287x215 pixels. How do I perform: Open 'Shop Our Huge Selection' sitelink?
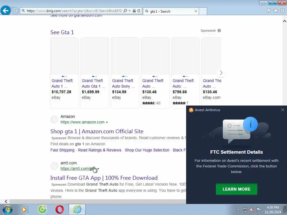(147, 150)
